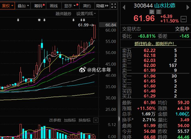This screenshot has height=139, width=191.
Task: Open the 显示 display menu
Action: (x=70, y=6)
